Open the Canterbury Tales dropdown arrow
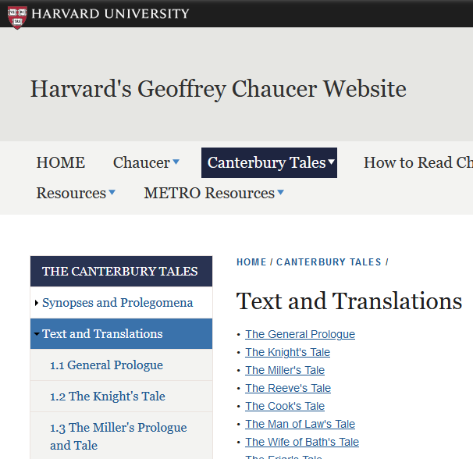Image resolution: width=473 pixels, height=459 pixels. pyautogui.click(x=331, y=162)
